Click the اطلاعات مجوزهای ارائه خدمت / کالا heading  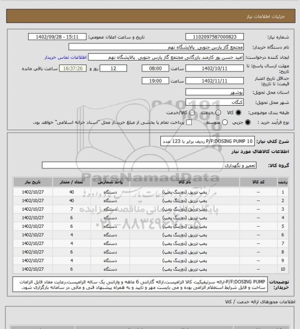(x=260, y=302)
